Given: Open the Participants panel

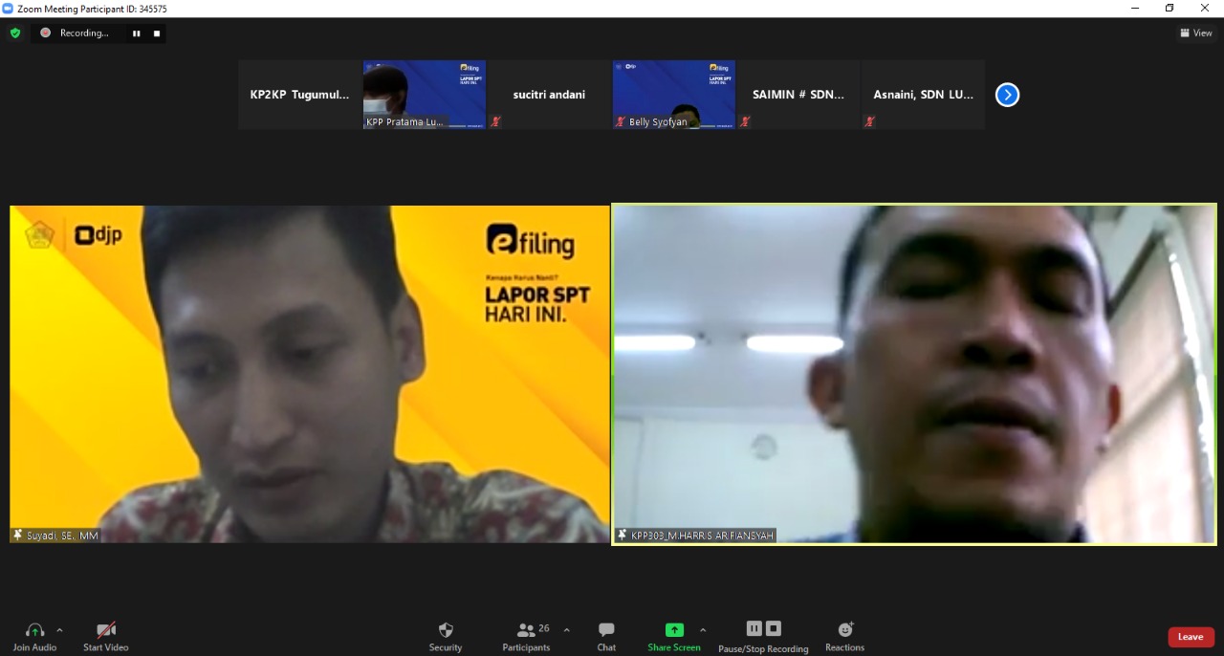Looking at the screenshot, I should tap(527, 631).
